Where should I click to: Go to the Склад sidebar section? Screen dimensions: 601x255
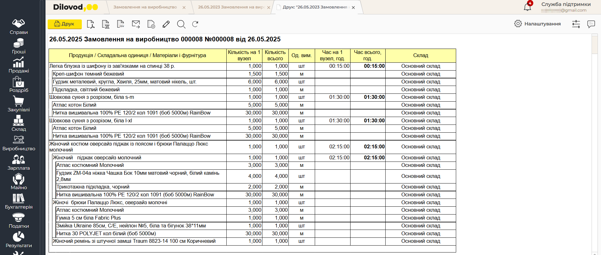click(x=19, y=124)
